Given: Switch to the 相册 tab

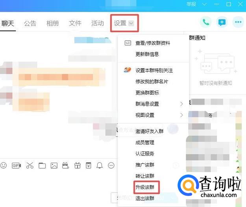Looking at the screenshot, I should click(52, 23).
